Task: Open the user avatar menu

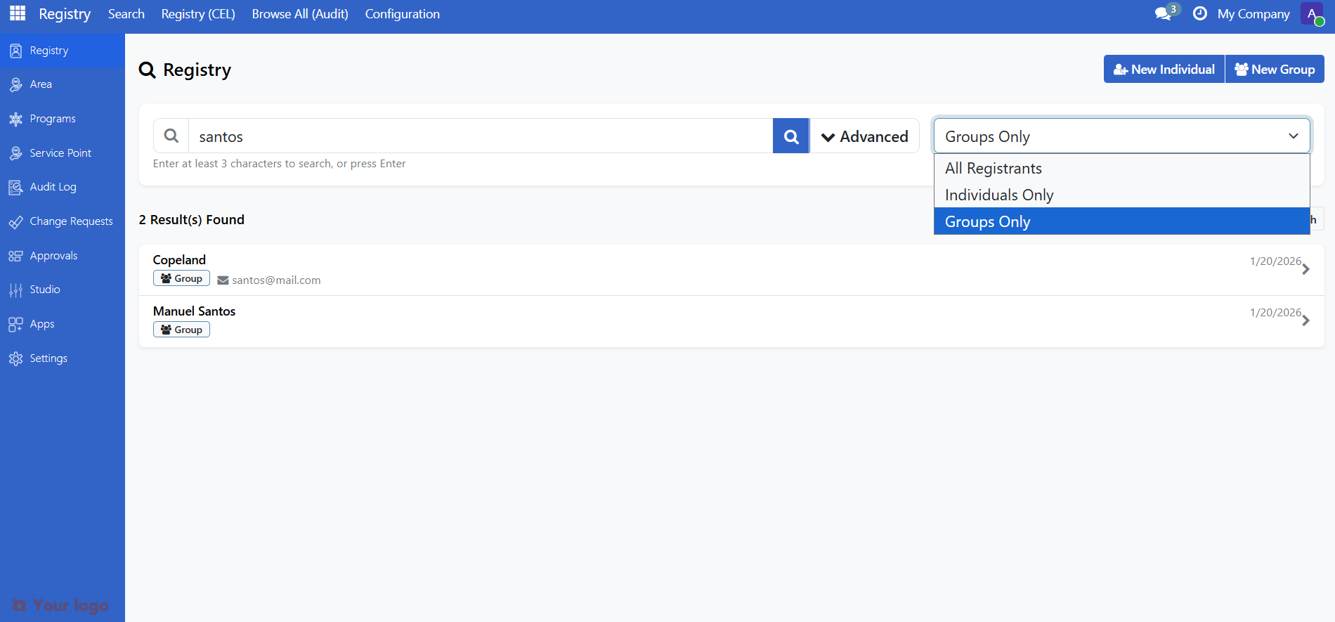Action: pyautogui.click(x=1312, y=13)
